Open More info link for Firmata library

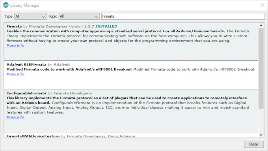pos(15,45)
